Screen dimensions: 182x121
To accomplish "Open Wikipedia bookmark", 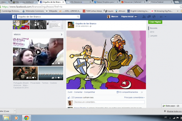I will 52,11.
